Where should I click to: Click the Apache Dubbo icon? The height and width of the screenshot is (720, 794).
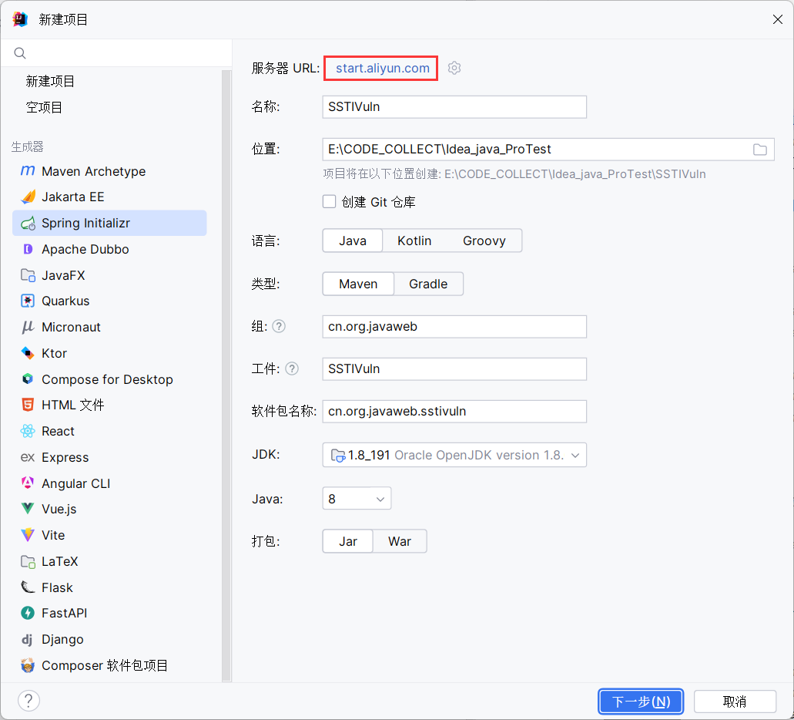click(28, 249)
